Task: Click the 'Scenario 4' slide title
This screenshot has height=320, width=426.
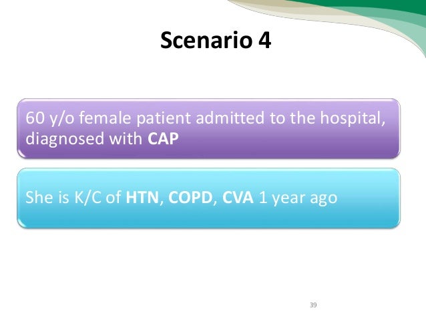Action: pyautogui.click(x=216, y=40)
